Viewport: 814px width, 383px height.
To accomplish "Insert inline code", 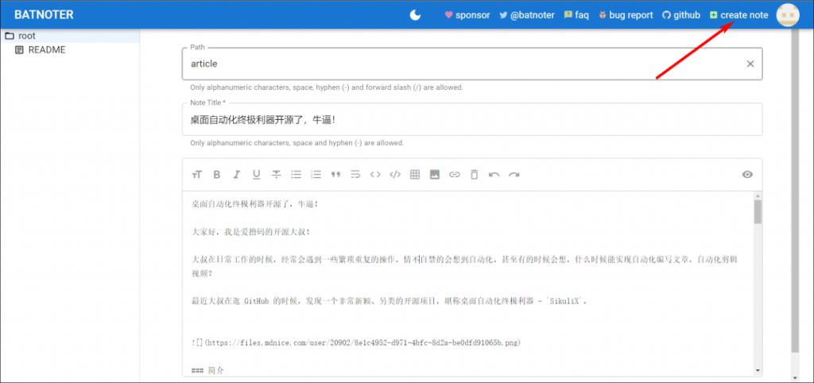I will click(375, 175).
